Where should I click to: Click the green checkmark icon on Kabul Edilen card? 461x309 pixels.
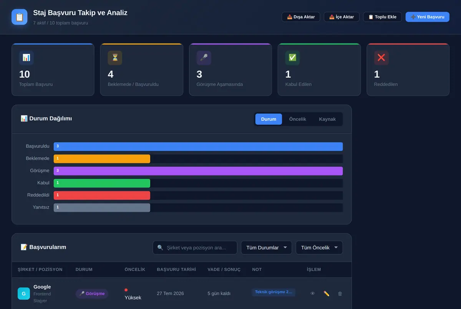[293, 58]
